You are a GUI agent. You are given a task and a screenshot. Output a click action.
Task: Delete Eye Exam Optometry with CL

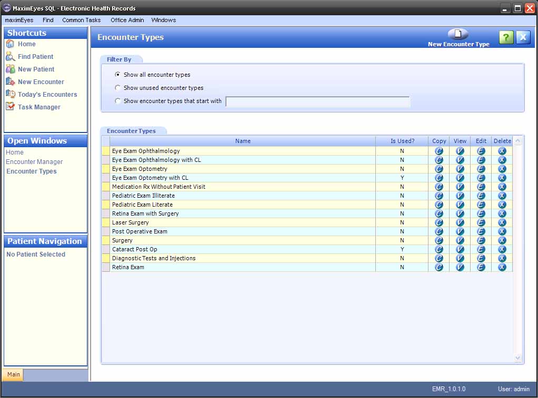coord(502,178)
